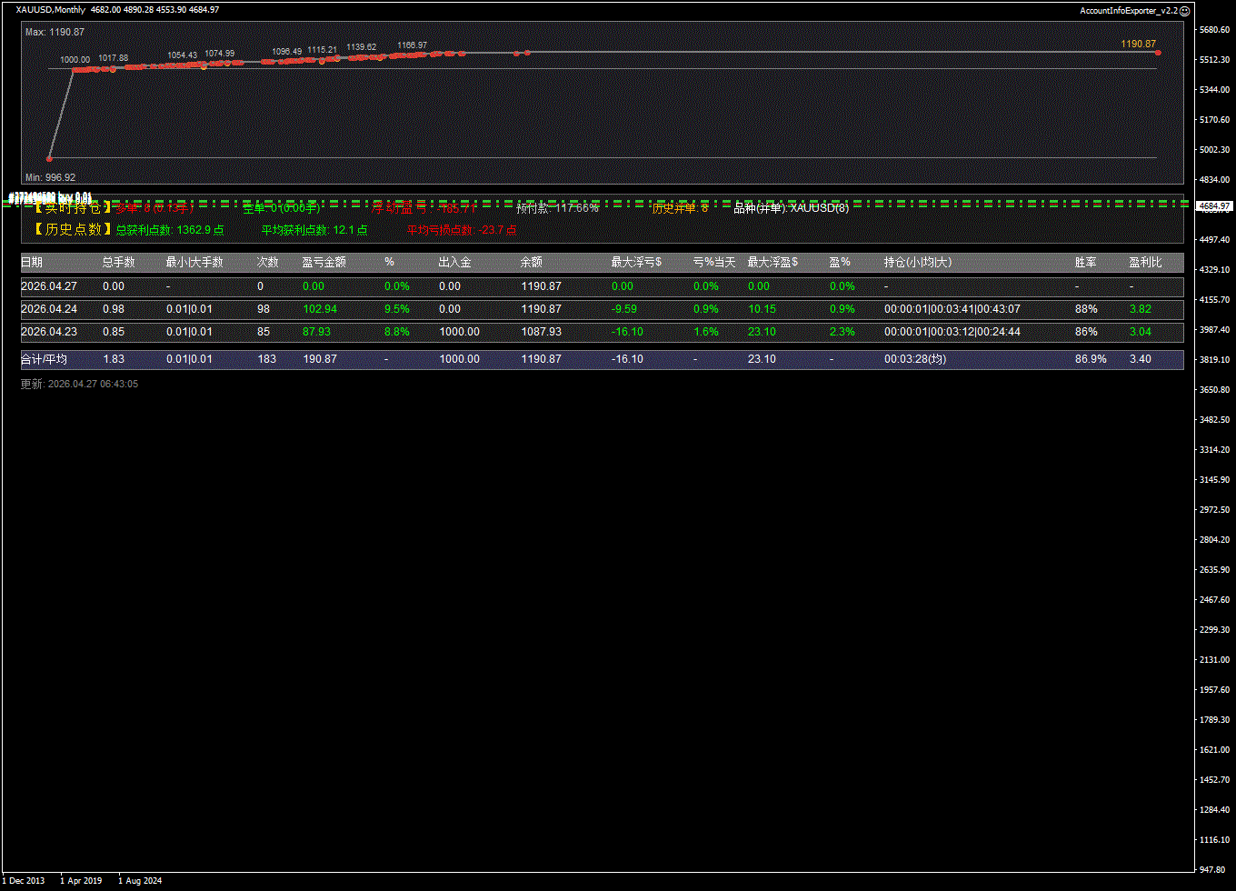Click the XAUUSD,Monthly chart title

pyautogui.click(x=51, y=9)
